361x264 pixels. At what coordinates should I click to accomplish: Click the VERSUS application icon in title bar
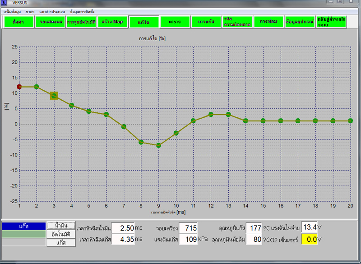coord(4,3)
